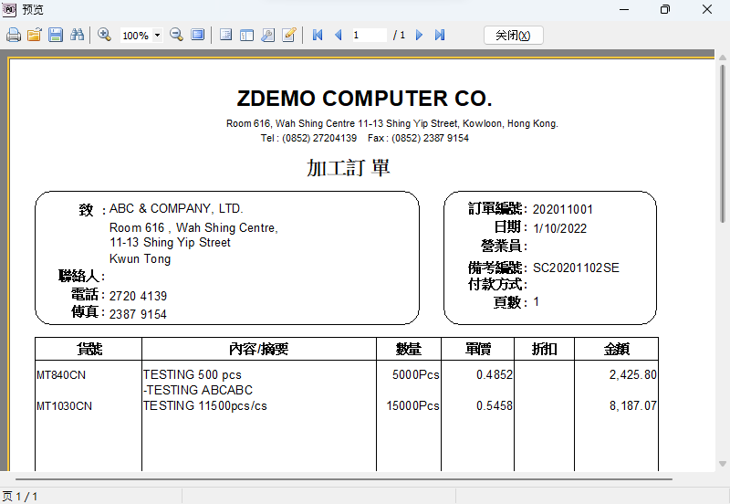Click unit price 0.5458
This screenshot has width=730, height=504.
pyautogui.click(x=495, y=405)
